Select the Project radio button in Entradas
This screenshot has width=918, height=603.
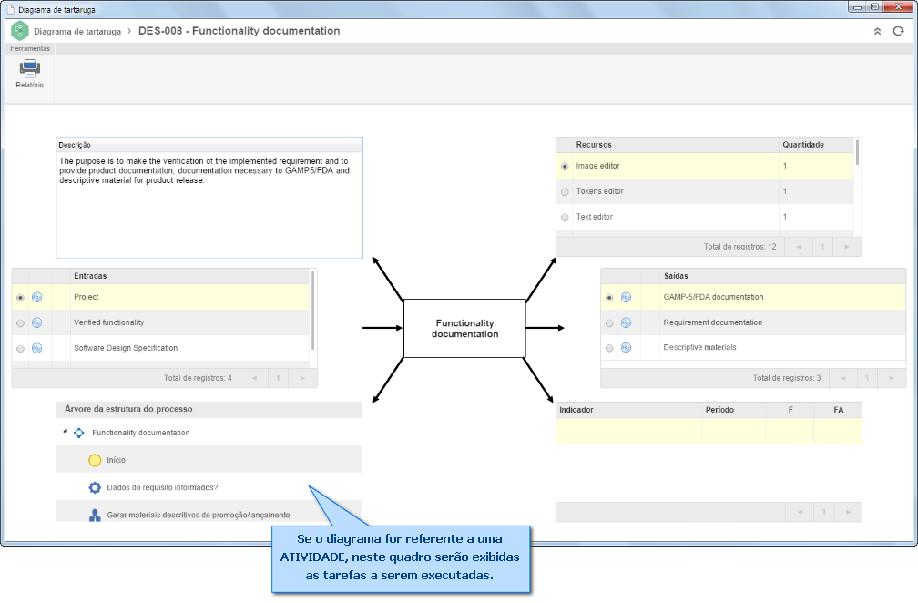point(20,298)
